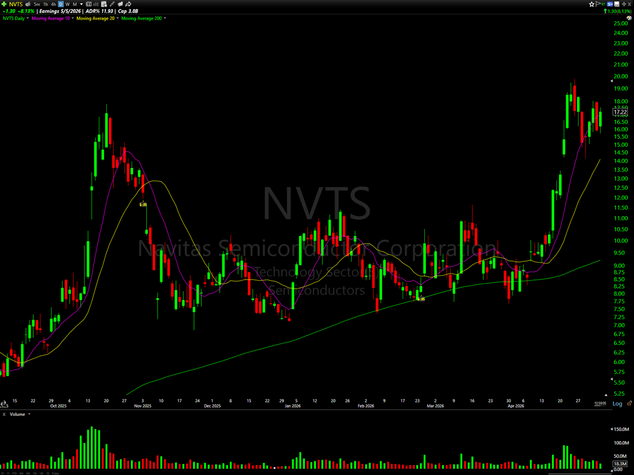Open the chart type bars icon
Viewport: 634px width, 475px height.
pos(96,4)
